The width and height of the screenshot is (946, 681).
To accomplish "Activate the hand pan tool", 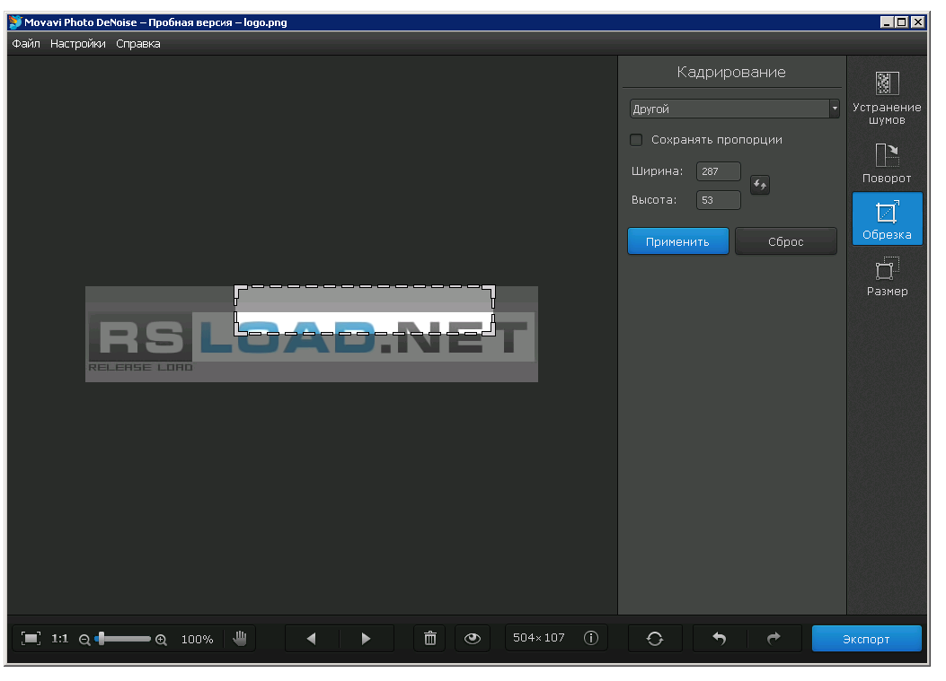I will [240, 638].
